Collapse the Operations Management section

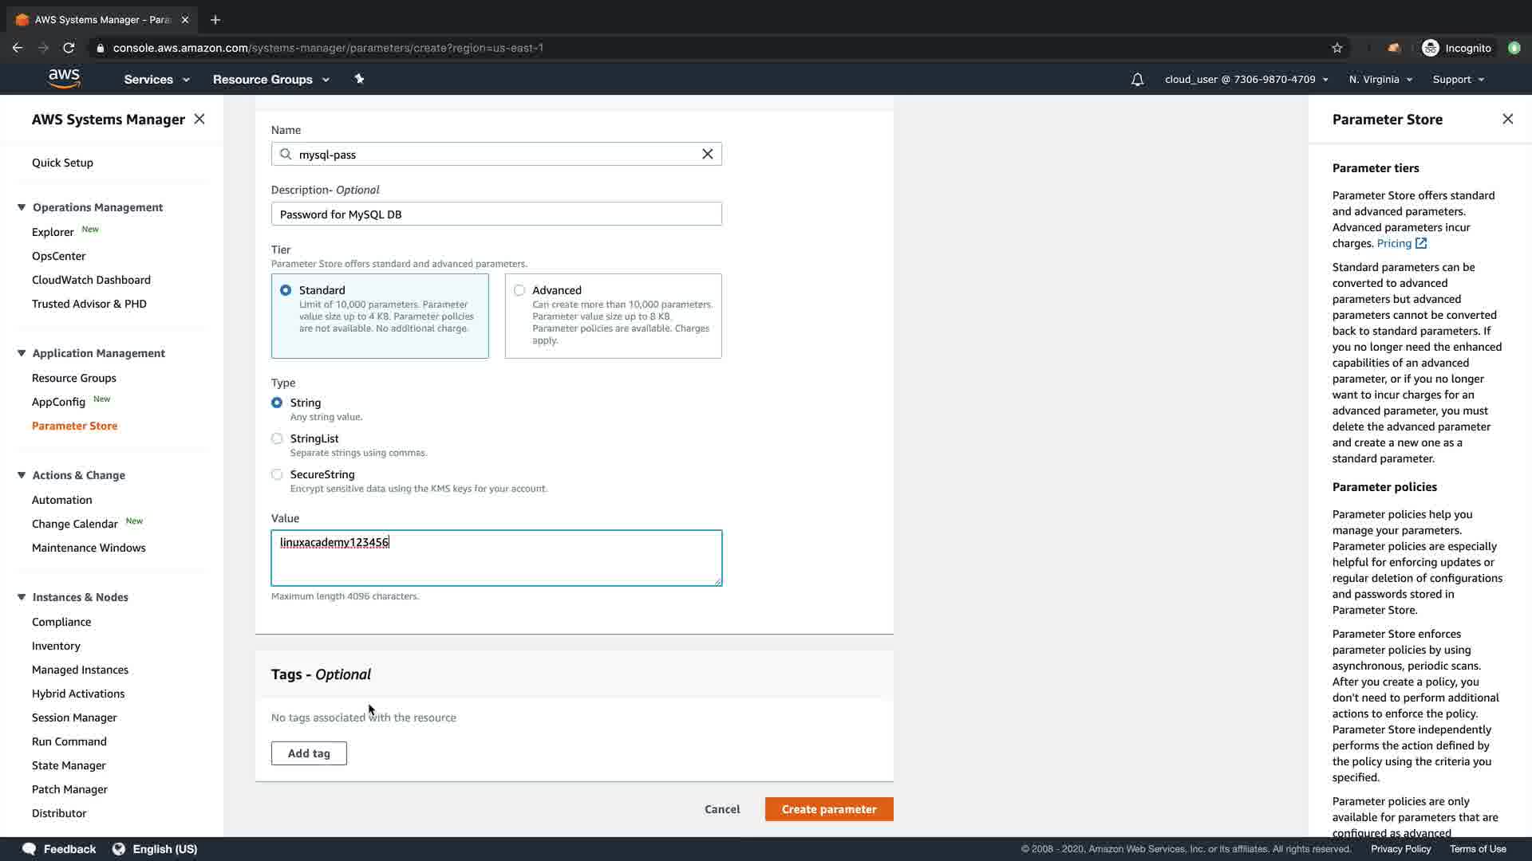coord(22,207)
